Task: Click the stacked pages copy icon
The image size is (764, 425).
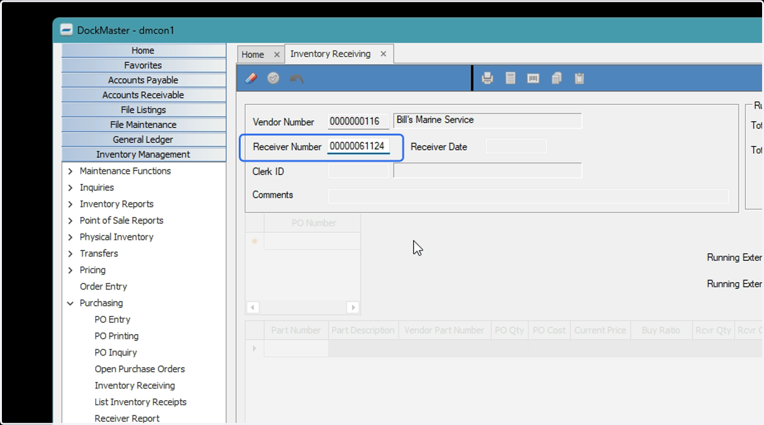Action: click(556, 78)
